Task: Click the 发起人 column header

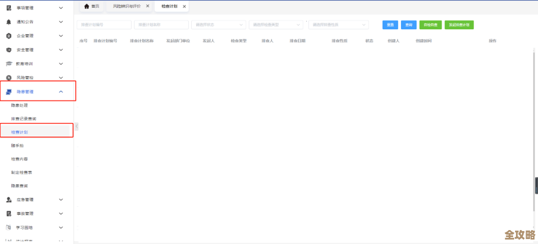Action: 209,41
